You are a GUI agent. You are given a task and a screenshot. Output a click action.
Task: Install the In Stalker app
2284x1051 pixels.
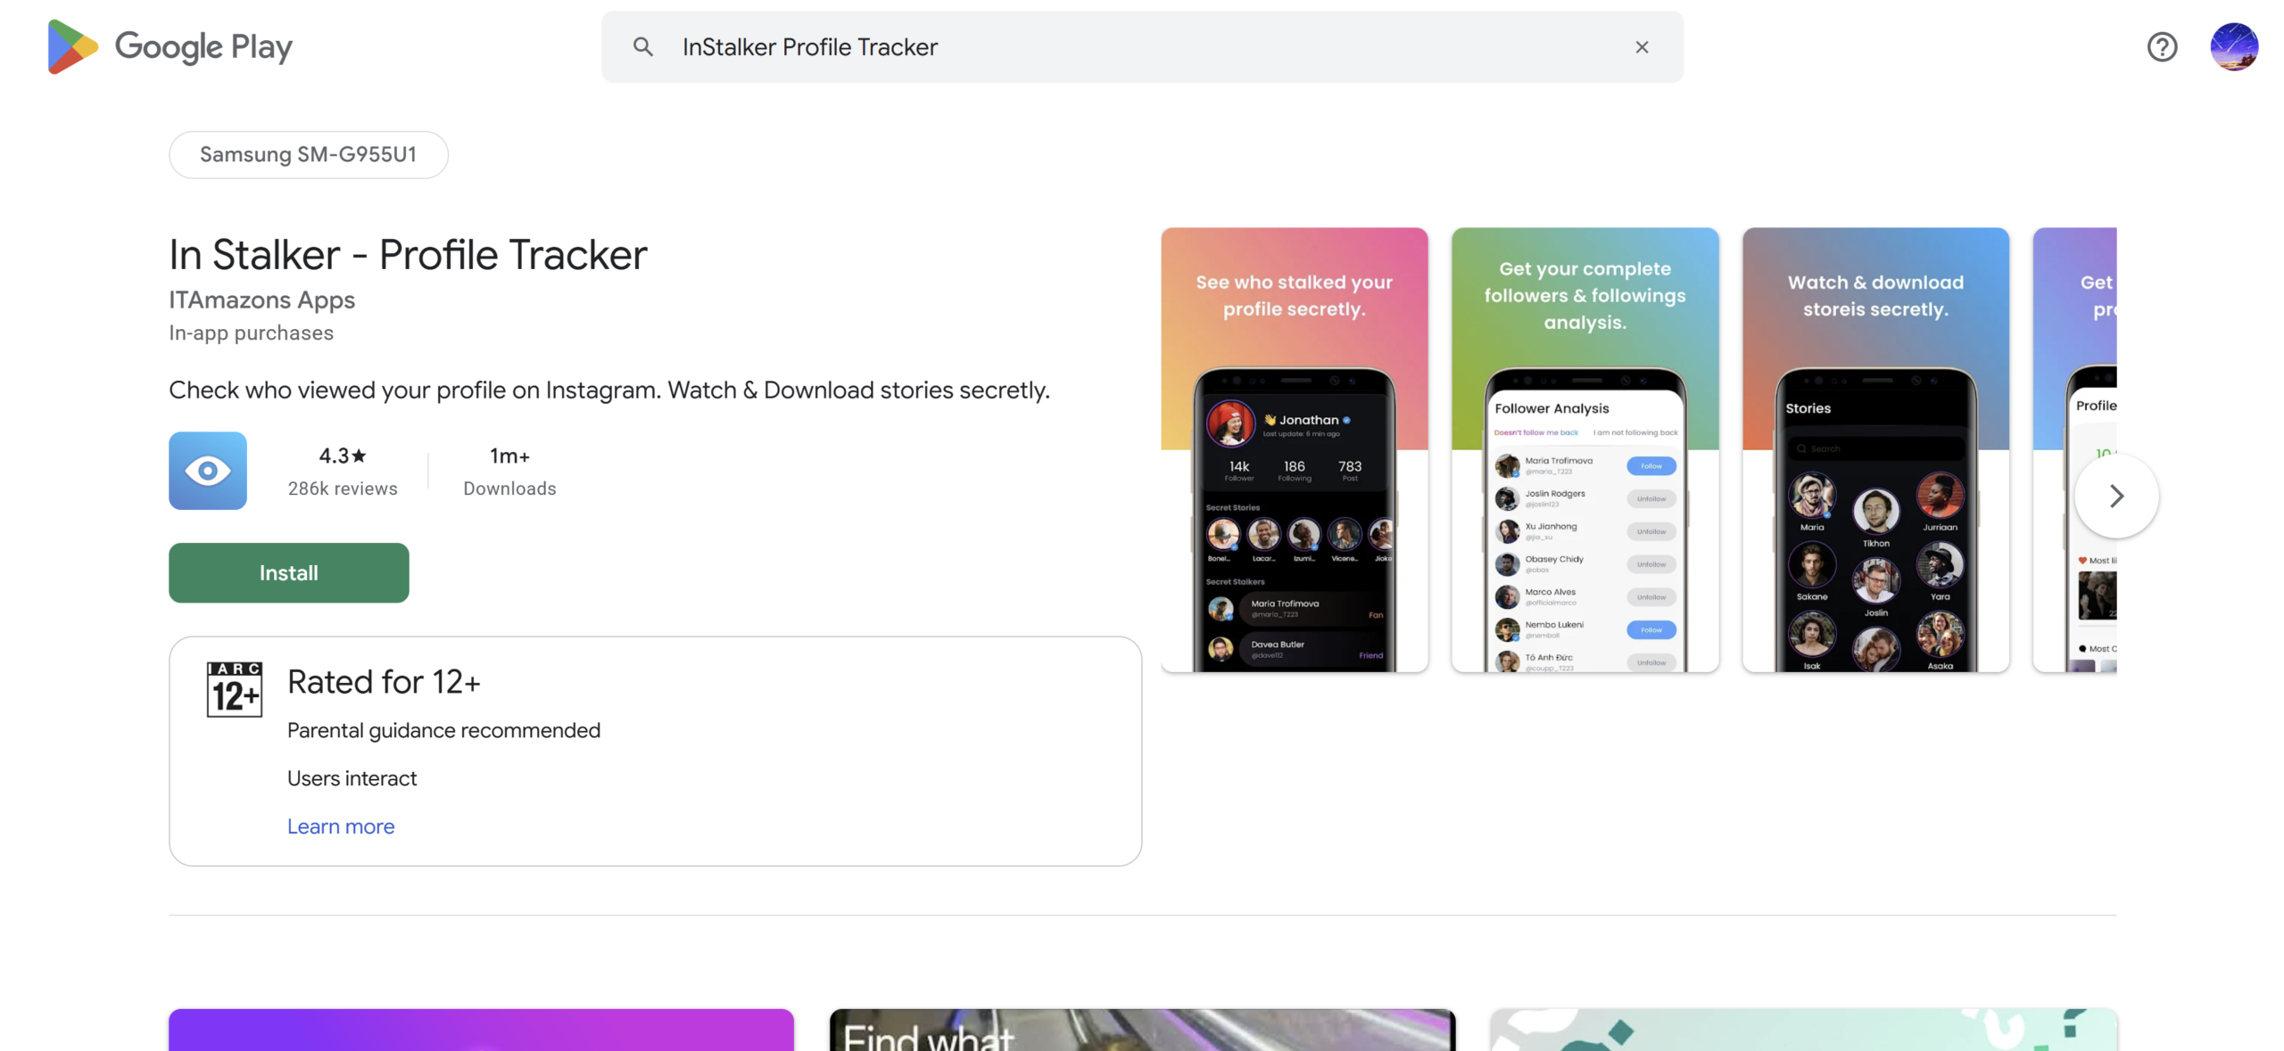(x=288, y=572)
